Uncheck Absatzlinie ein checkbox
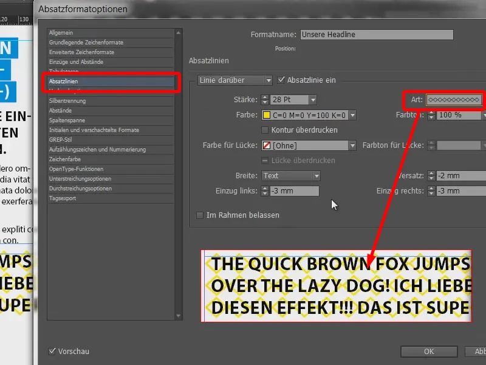 click(281, 80)
